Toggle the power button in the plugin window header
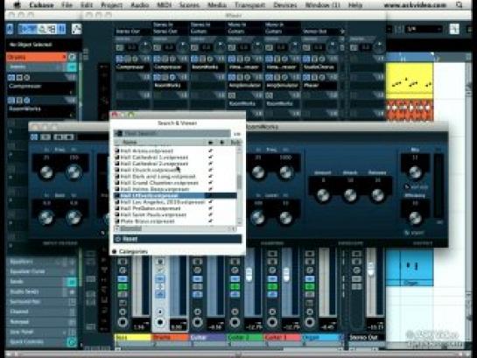 [34, 137]
